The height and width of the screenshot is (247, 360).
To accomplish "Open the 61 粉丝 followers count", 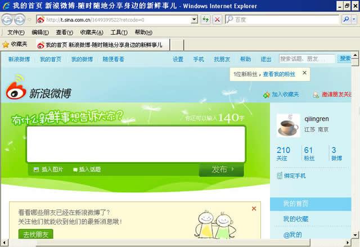I will coord(309,154).
